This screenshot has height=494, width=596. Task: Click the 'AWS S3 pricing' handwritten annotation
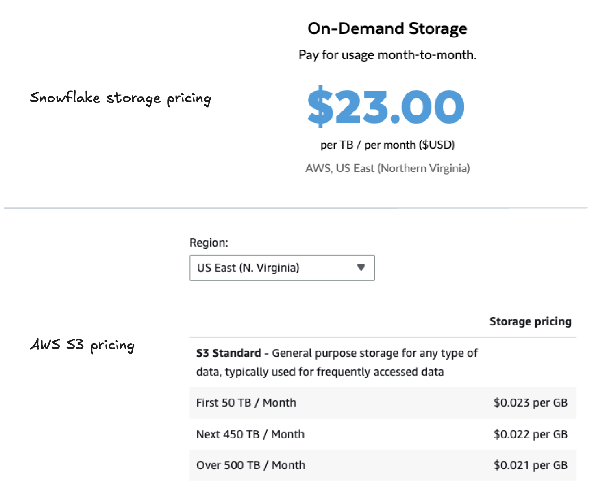83,345
